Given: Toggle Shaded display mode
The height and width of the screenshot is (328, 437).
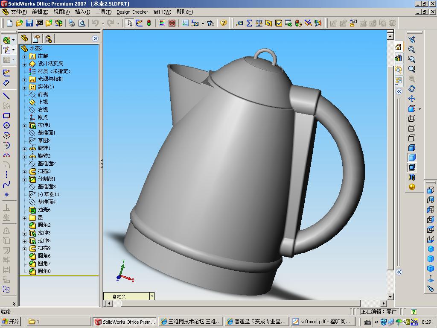Looking at the screenshot, I should [412, 158].
